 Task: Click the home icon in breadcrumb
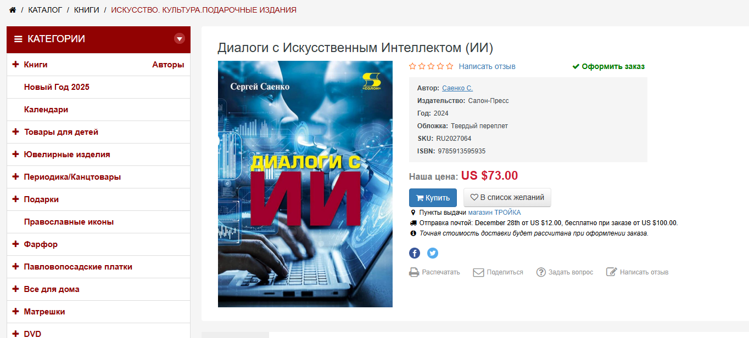13,10
